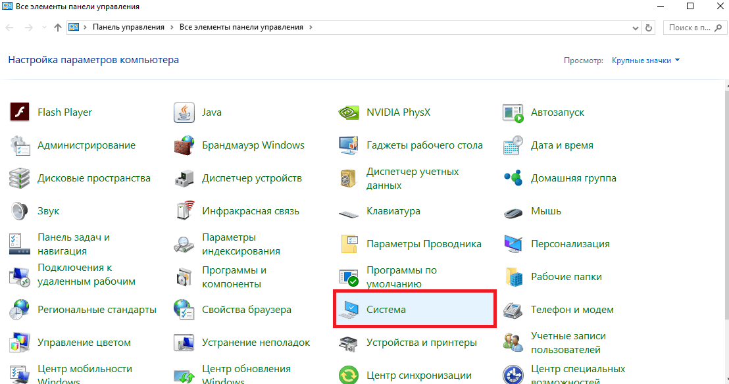Open the Брандмауэр Windows brick wall icon

pos(184,145)
